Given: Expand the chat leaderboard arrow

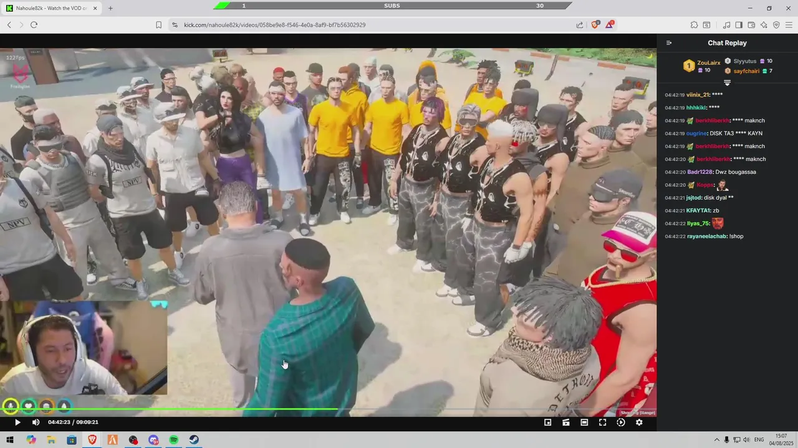Looking at the screenshot, I should pyautogui.click(x=727, y=83).
